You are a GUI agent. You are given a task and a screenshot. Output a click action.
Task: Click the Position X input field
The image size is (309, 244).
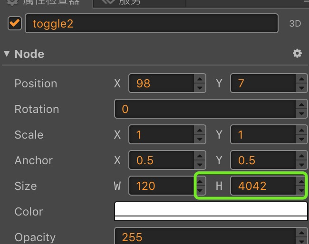[x=162, y=84]
